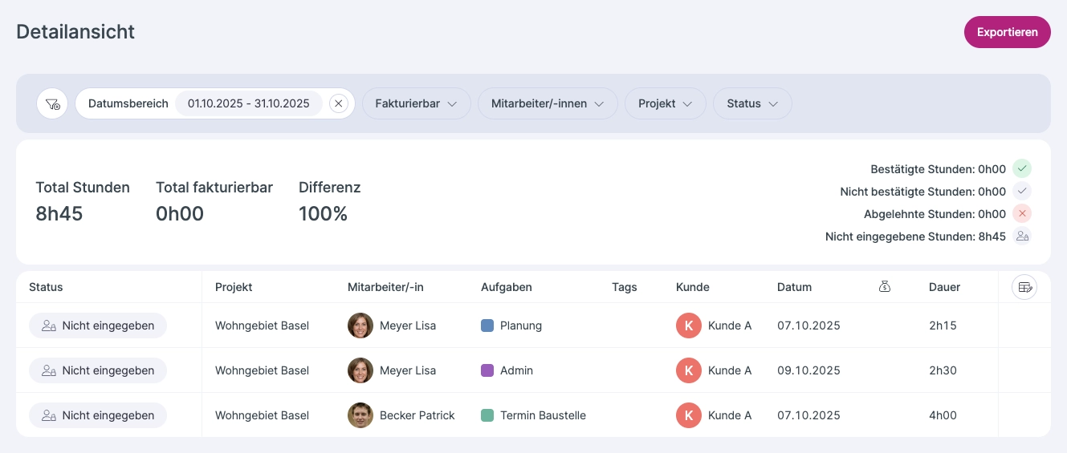Image resolution: width=1067 pixels, height=453 pixels.
Task: Click the billable money bag column icon
Action: (x=885, y=287)
